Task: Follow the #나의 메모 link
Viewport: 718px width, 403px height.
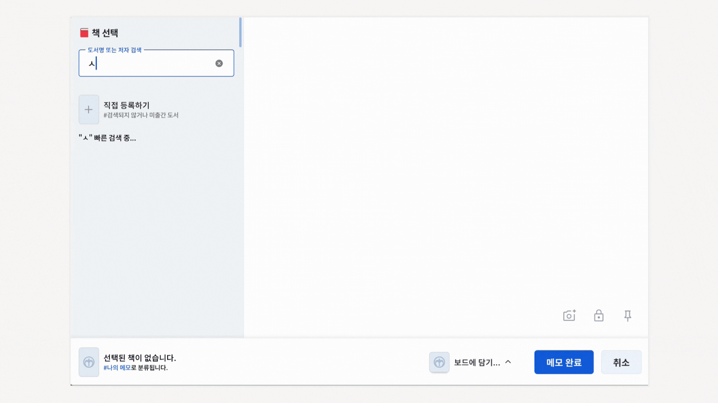Action: click(x=117, y=368)
